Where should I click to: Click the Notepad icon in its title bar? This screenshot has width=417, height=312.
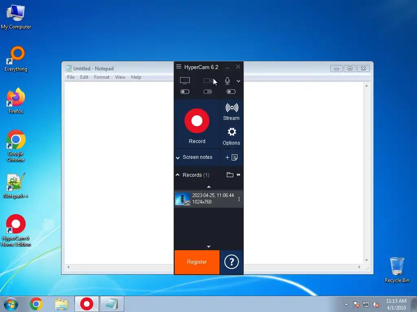[x=68, y=68]
